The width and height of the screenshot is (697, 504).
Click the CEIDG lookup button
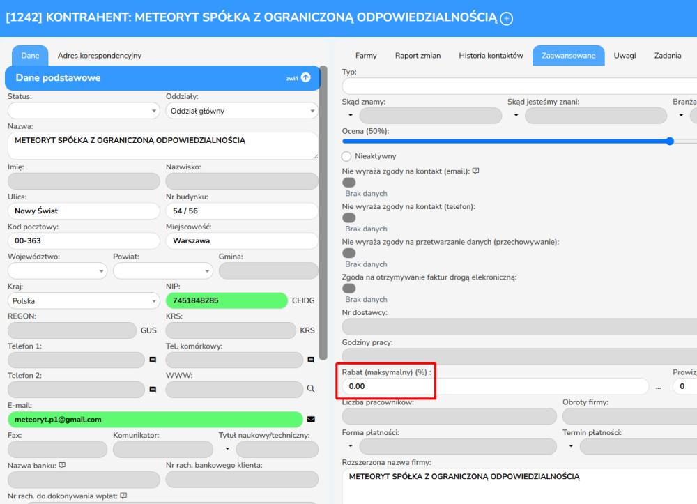pos(303,301)
